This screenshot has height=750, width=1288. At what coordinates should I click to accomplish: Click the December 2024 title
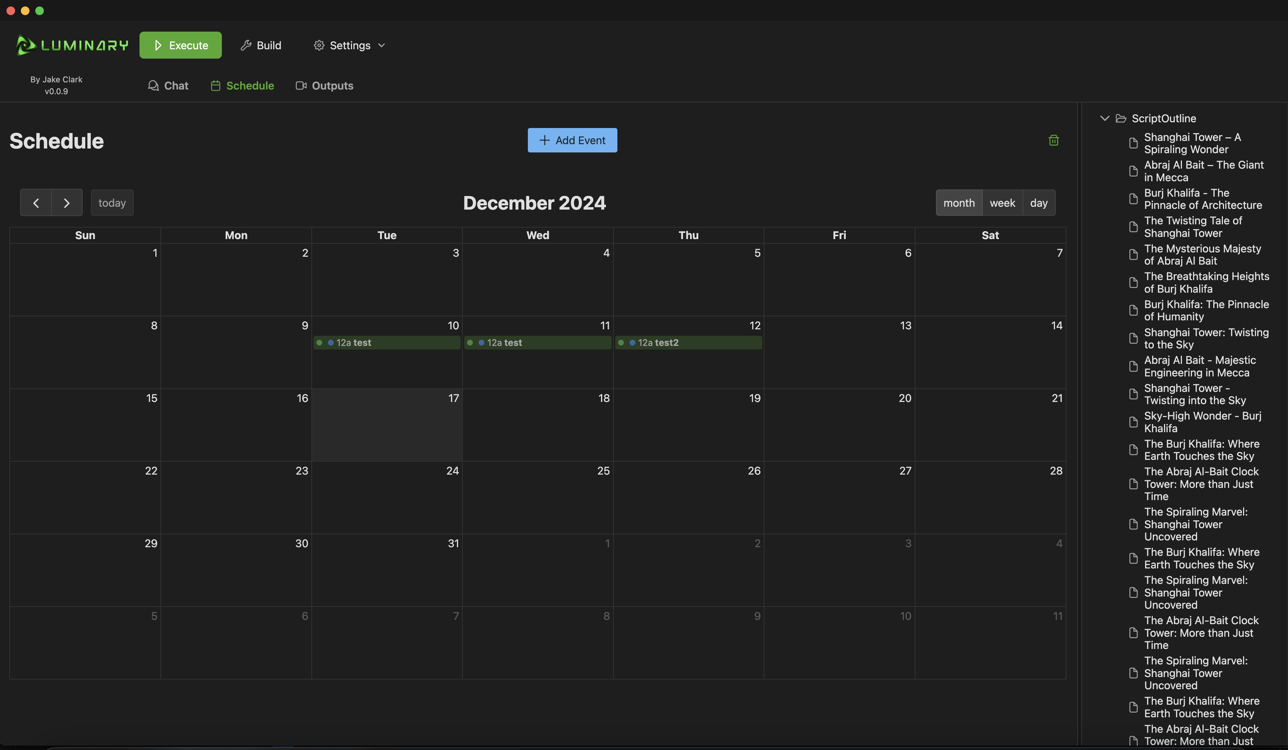tap(534, 203)
